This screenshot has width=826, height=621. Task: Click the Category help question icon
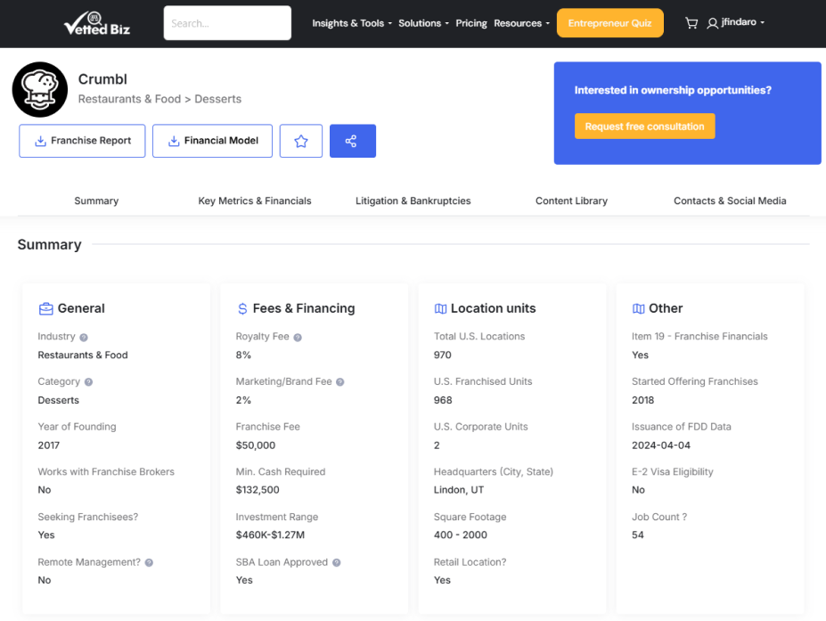[88, 382]
